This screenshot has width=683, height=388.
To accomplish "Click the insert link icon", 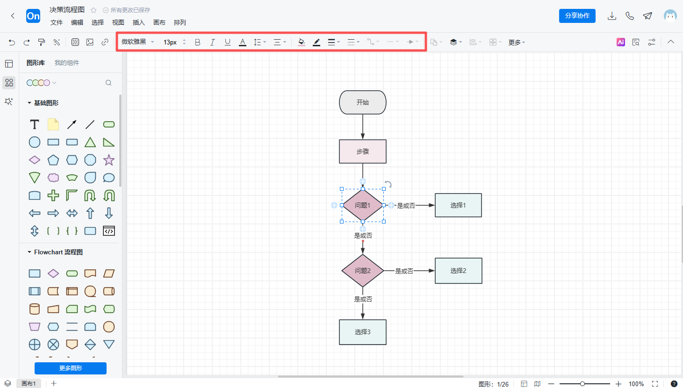I will pos(105,42).
